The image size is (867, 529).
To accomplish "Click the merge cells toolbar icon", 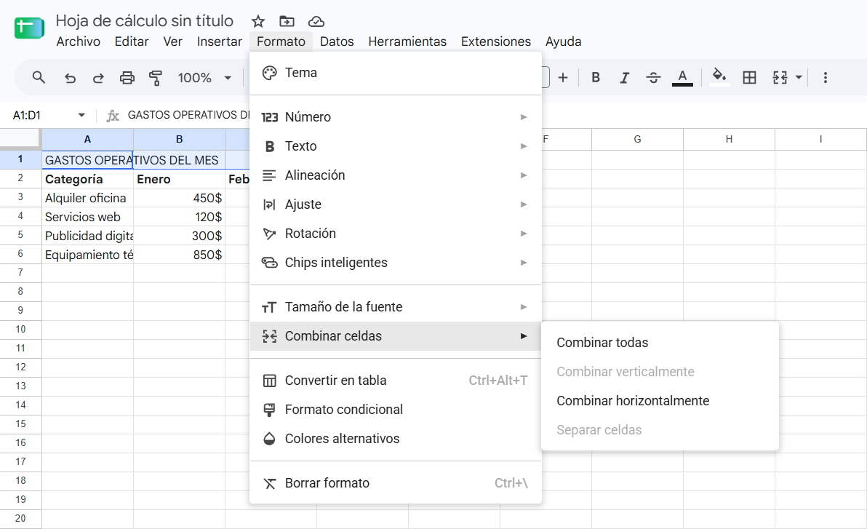I will [780, 77].
